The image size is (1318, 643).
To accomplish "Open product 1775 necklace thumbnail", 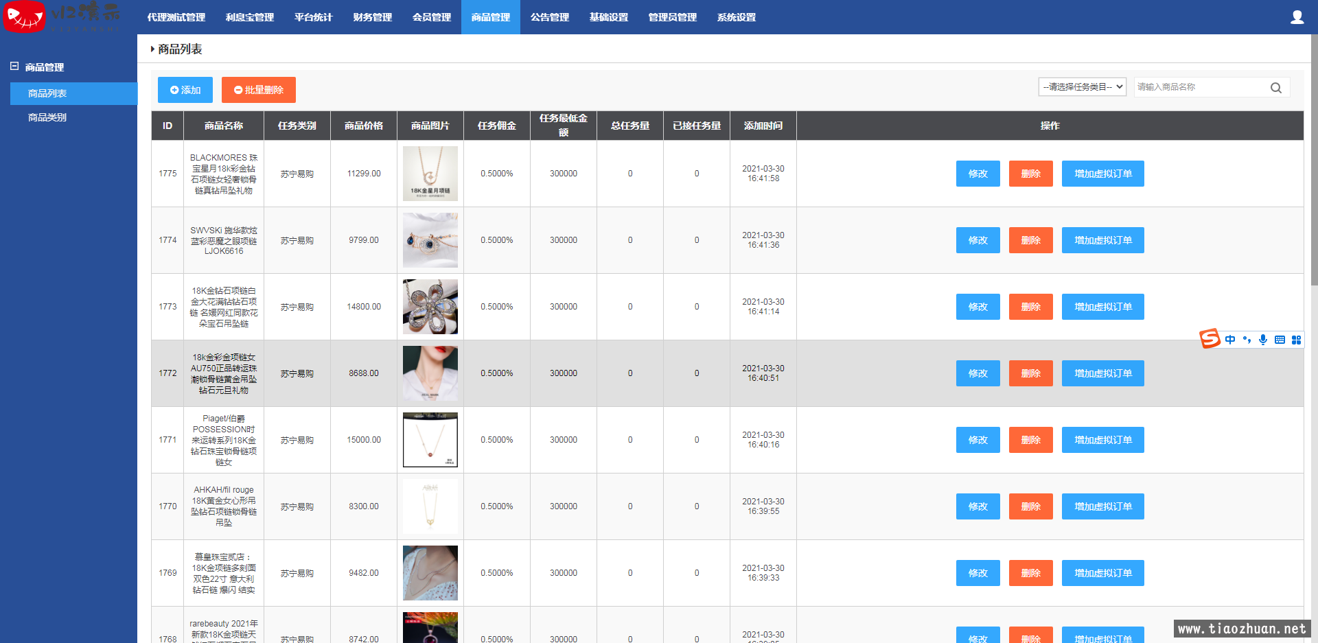I will [430, 174].
